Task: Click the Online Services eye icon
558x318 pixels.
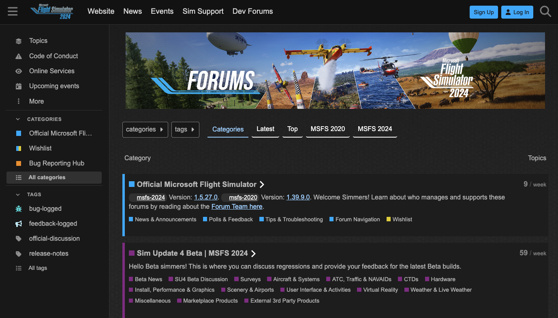Action: pyautogui.click(x=19, y=71)
